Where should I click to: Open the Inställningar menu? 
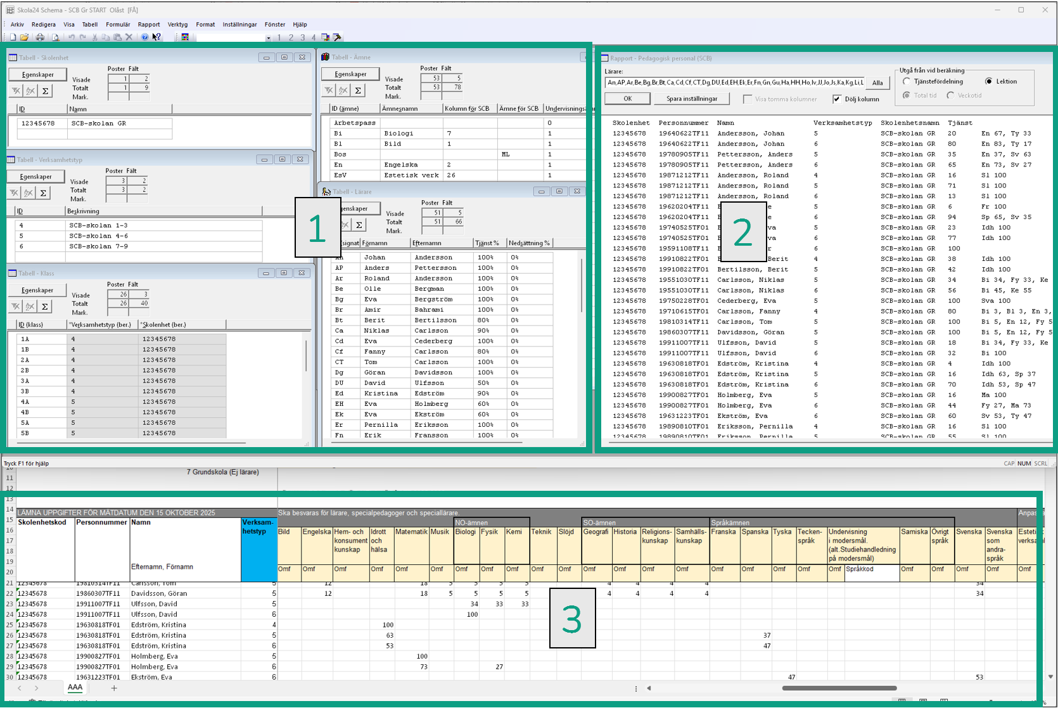pyautogui.click(x=239, y=25)
